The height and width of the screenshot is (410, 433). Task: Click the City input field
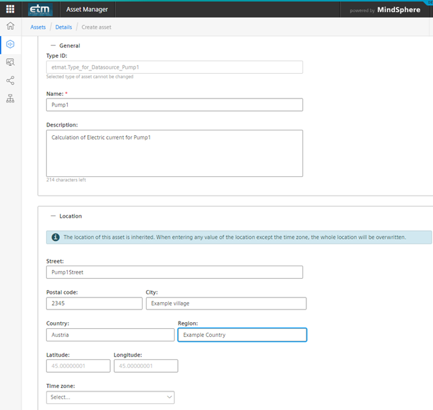[225, 304]
